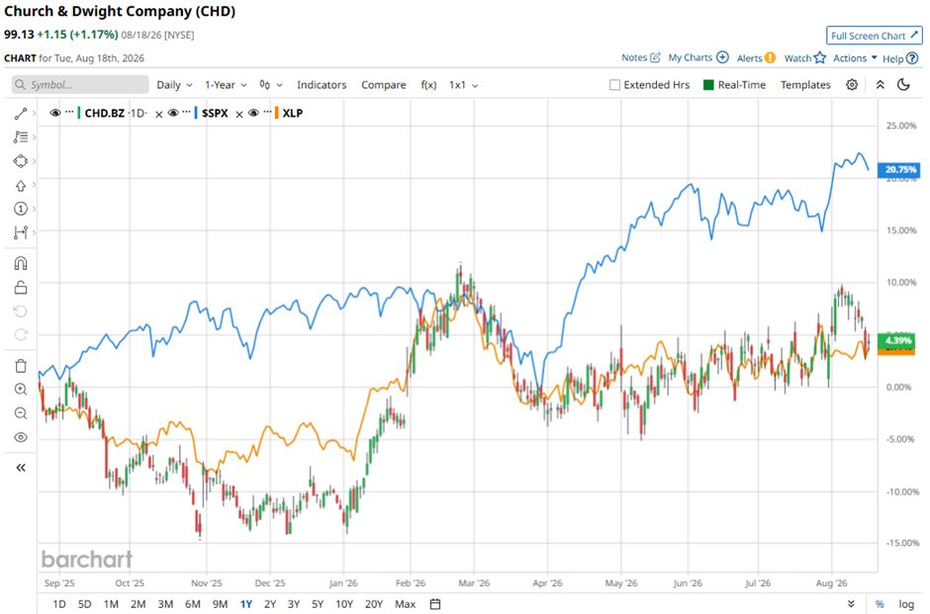Toggle log scale button

(906, 604)
